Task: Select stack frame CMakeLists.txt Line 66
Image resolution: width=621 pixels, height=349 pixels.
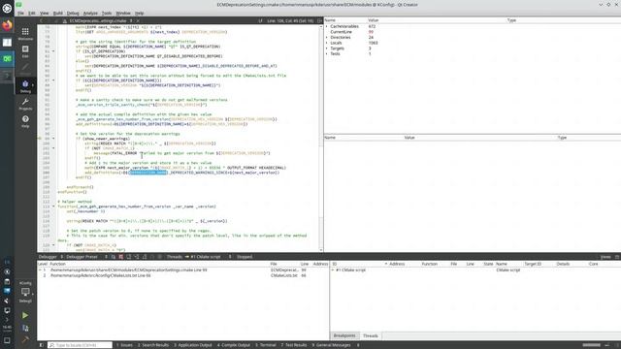Action: (x=183, y=275)
